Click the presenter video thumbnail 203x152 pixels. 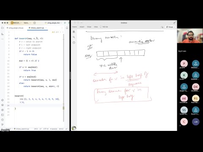190,36
